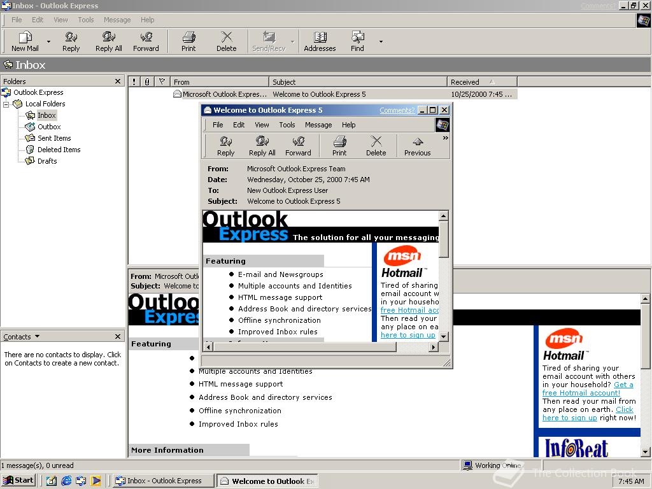Sort by Attachment column header
Screen dimensions: 652x489
point(147,82)
